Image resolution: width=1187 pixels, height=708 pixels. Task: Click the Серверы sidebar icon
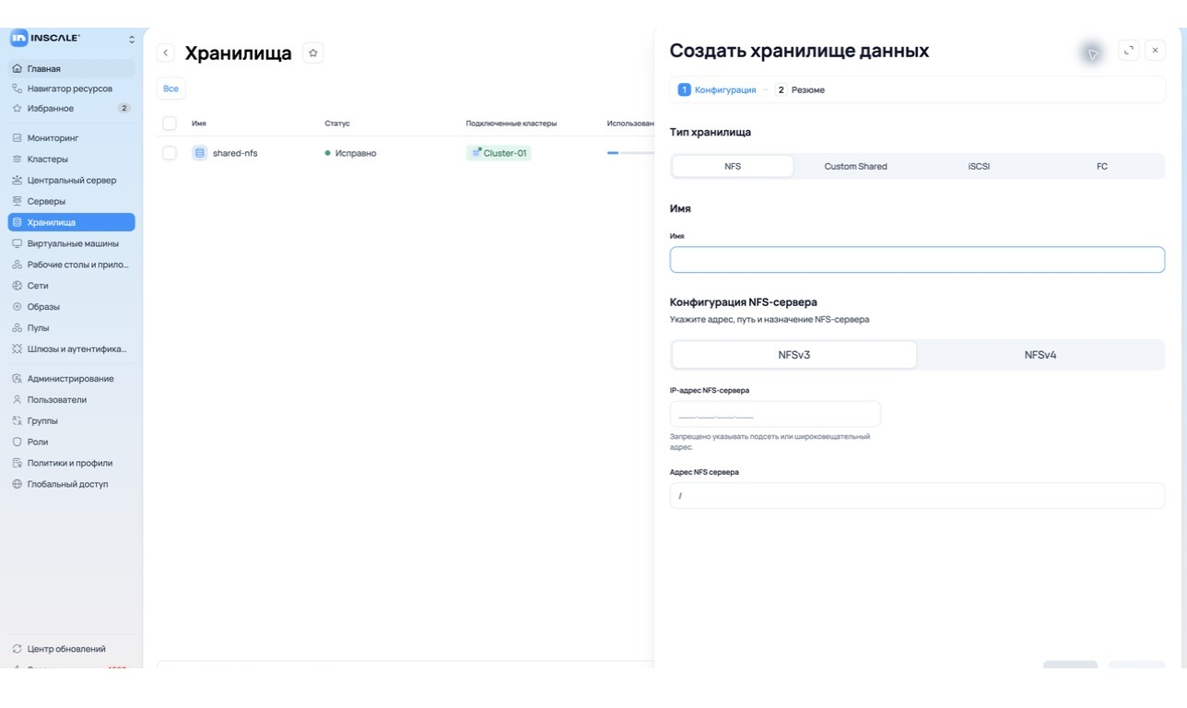coord(17,201)
